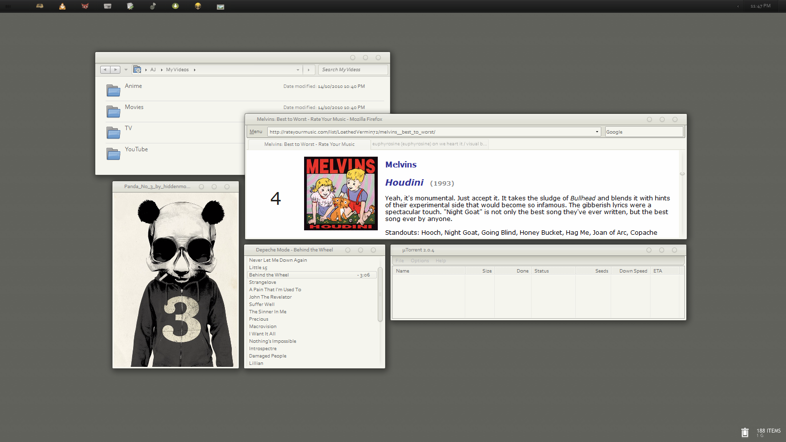
Task: Open uTorrent File menu
Action: [x=400, y=261]
